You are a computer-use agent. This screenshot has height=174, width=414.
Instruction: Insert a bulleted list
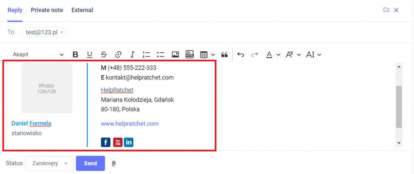pos(161,55)
